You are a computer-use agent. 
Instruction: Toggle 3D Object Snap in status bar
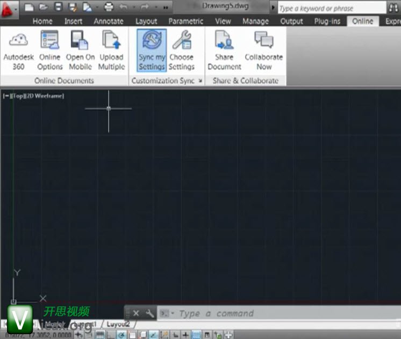(x=143, y=334)
